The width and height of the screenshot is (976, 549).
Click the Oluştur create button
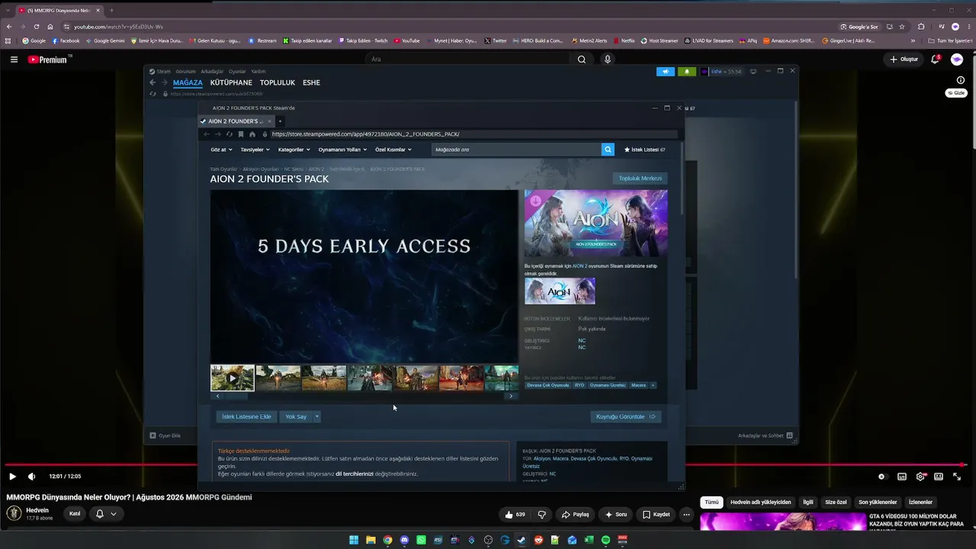click(904, 59)
